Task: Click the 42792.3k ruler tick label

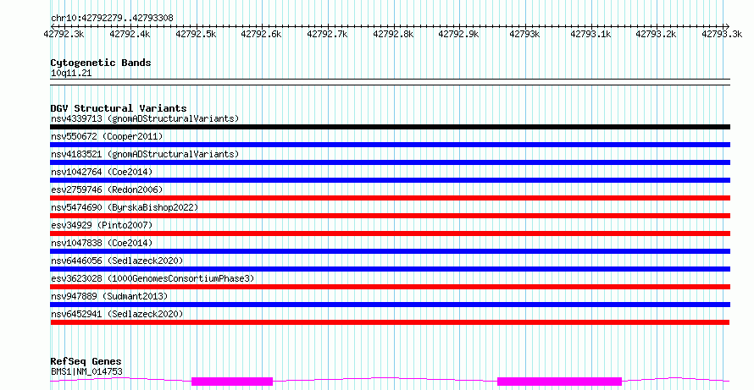Action: click(64, 34)
